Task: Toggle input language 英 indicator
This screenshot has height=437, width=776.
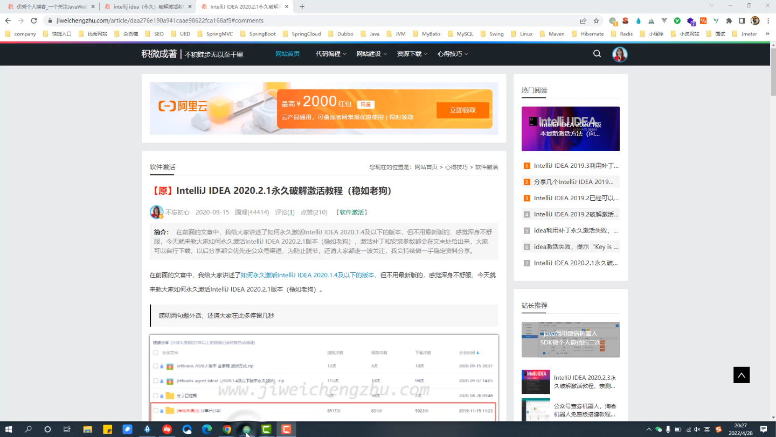Action: (x=706, y=429)
